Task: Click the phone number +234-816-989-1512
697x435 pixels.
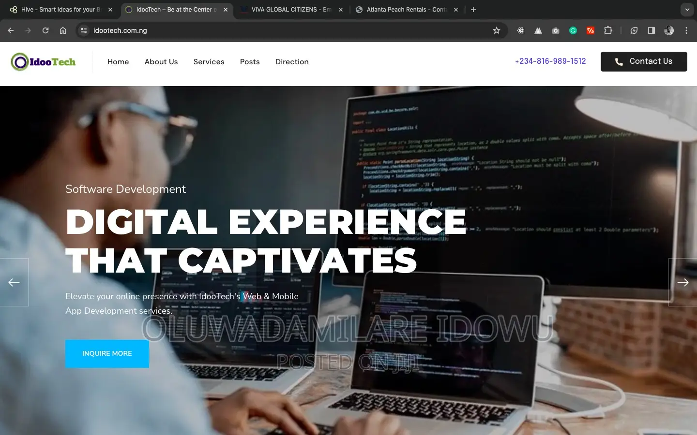Action: coord(550,61)
